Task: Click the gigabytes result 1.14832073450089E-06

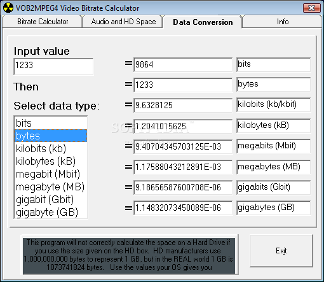Action: [183, 208]
